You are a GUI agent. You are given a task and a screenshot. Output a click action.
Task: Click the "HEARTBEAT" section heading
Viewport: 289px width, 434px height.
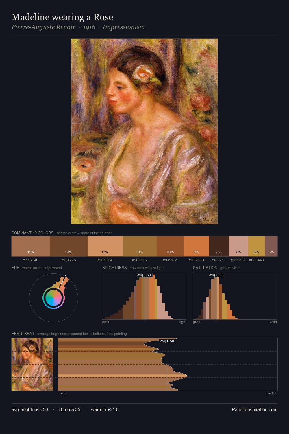coord(23,334)
